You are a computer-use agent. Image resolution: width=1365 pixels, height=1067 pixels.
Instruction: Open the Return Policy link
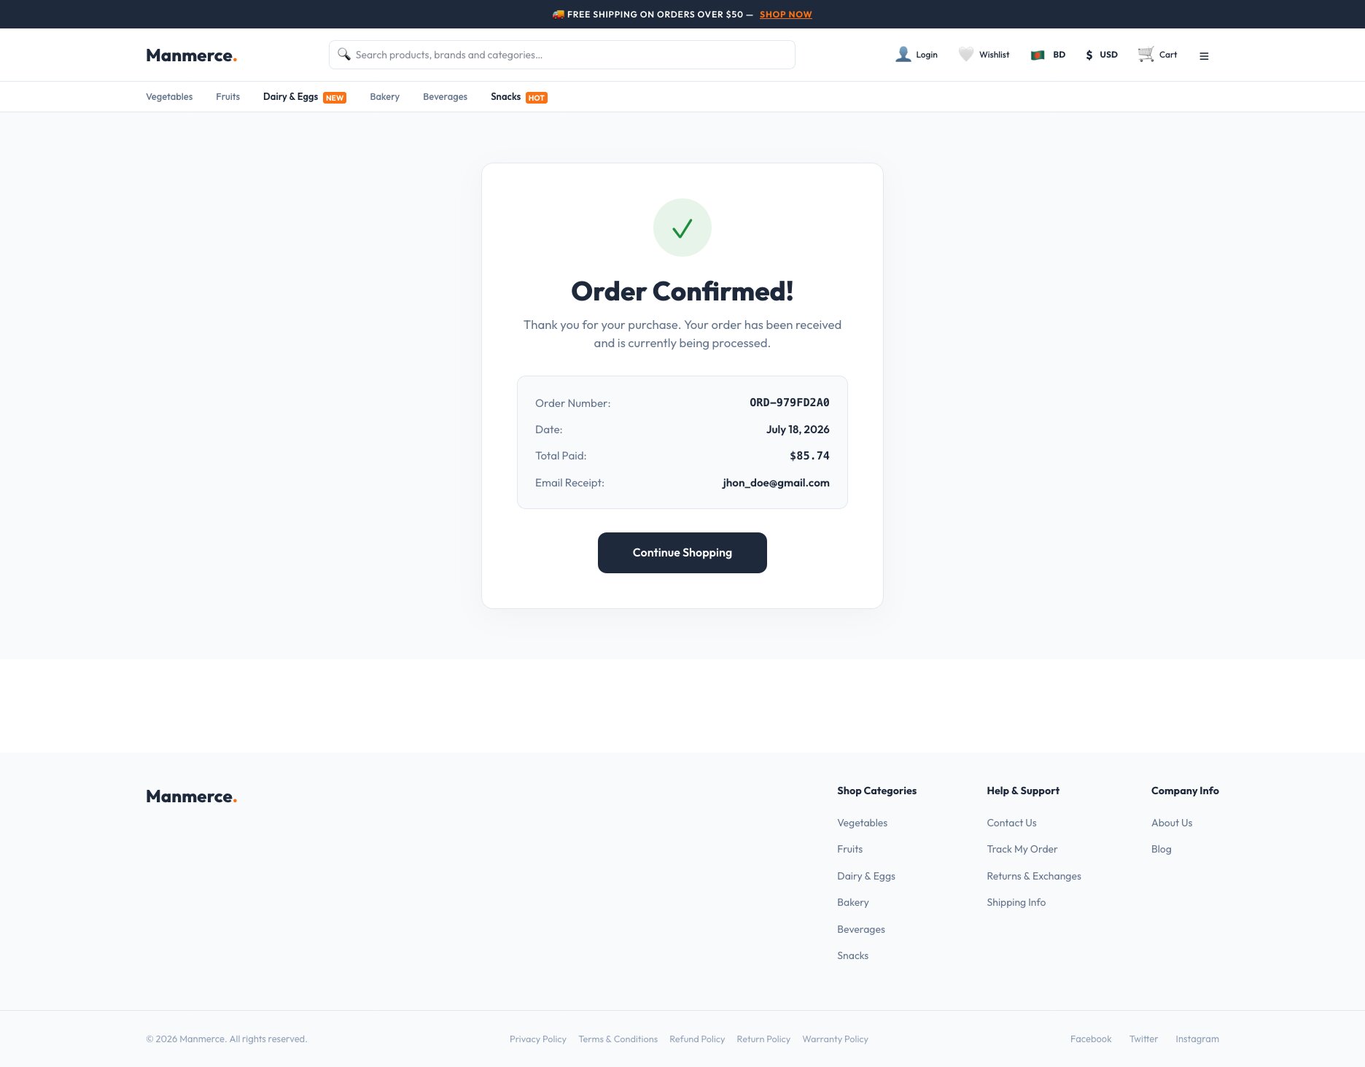[763, 1039]
